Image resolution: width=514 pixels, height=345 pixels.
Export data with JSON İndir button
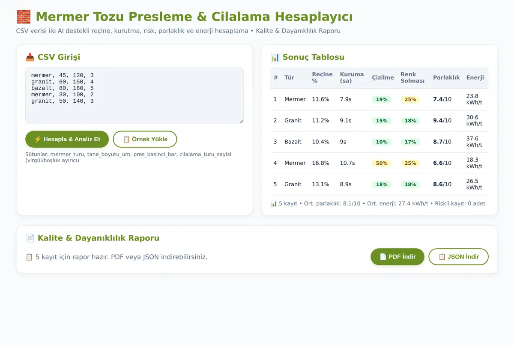(458, 257)
